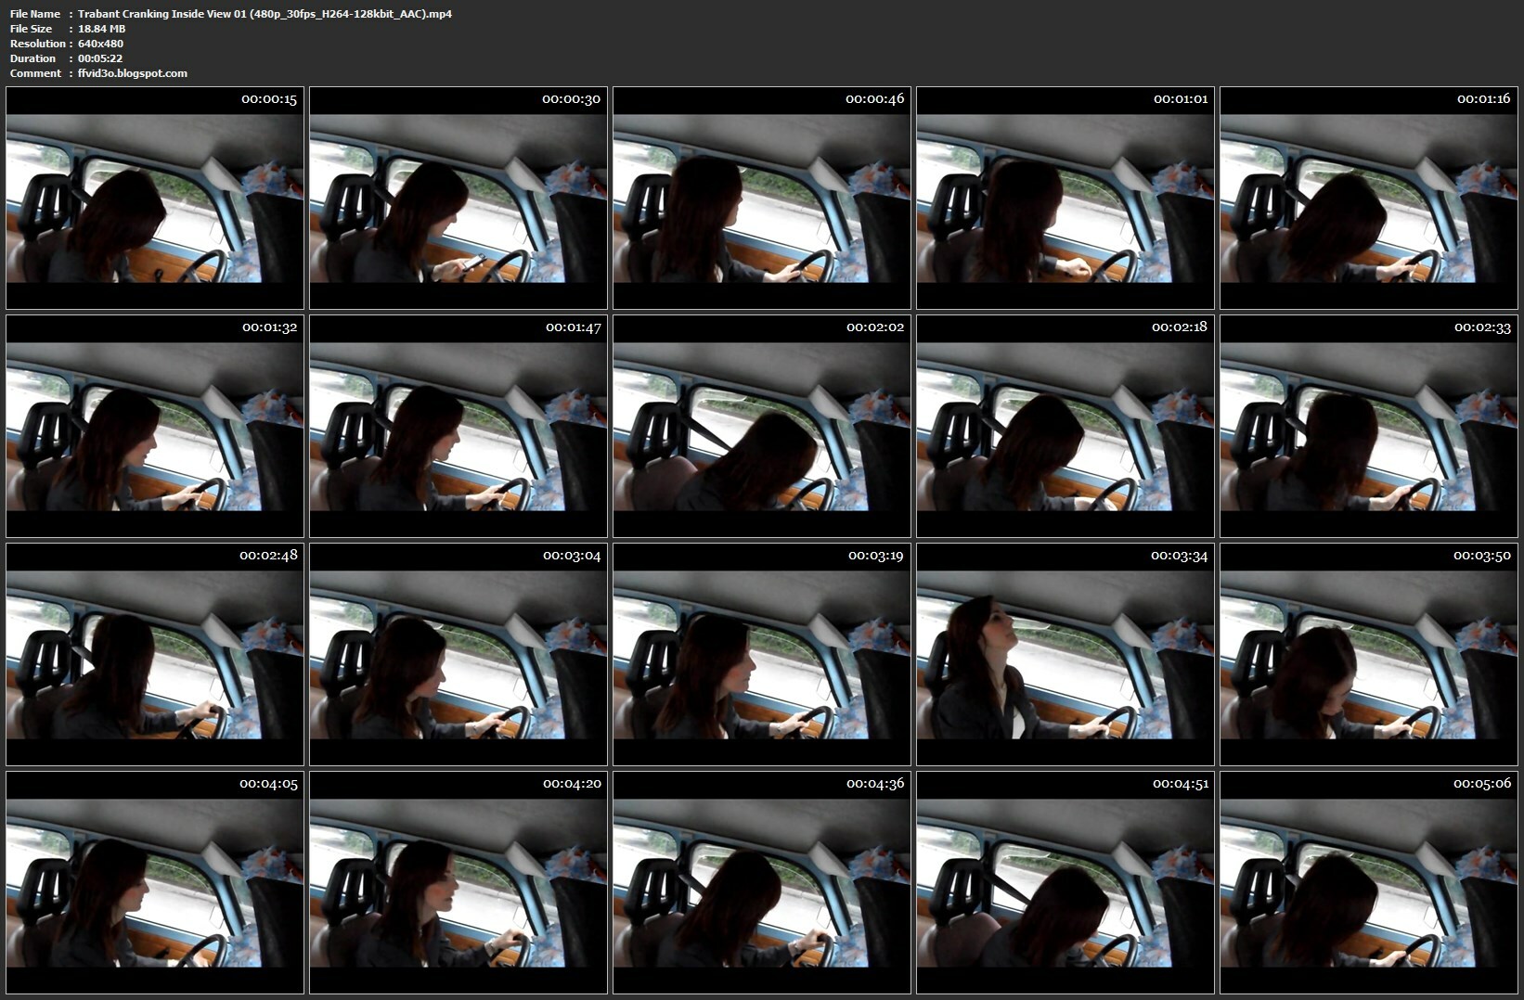Open the thumbnail stamped 00:00:15
The height and width of the screenshot is (1000, 1524).
click(x=155, y=198)
